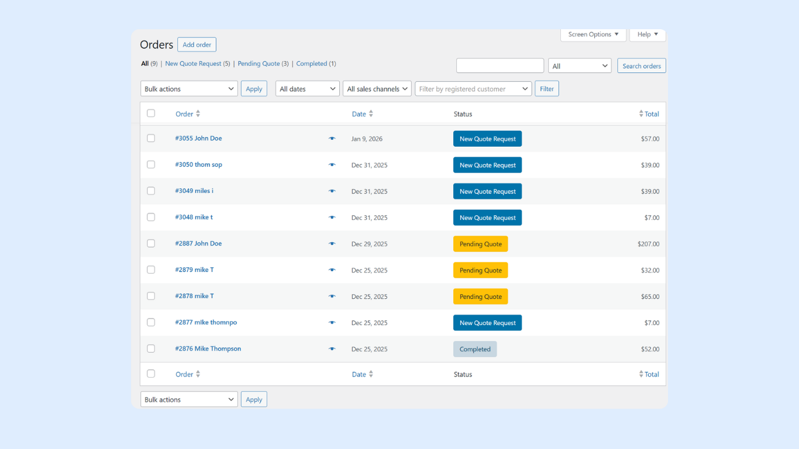
Task: Preview order #2876 Mike Thompson via eye icon
Action: tap(332, 349)
